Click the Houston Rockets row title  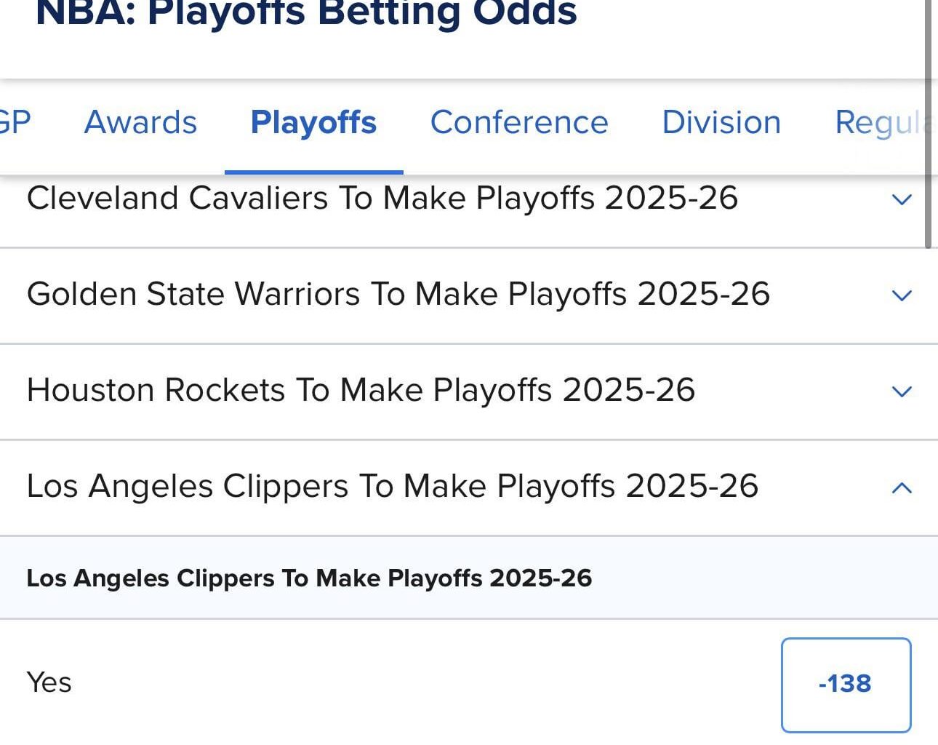click(x=361, y=391)
